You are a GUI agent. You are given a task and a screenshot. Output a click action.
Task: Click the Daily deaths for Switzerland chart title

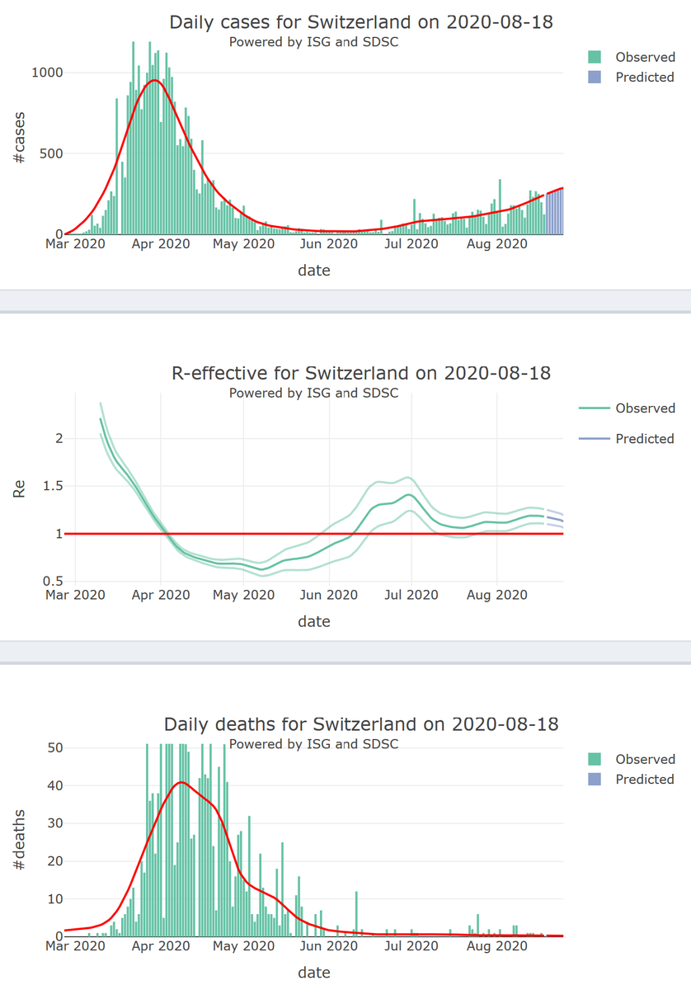tap(361, 724)
